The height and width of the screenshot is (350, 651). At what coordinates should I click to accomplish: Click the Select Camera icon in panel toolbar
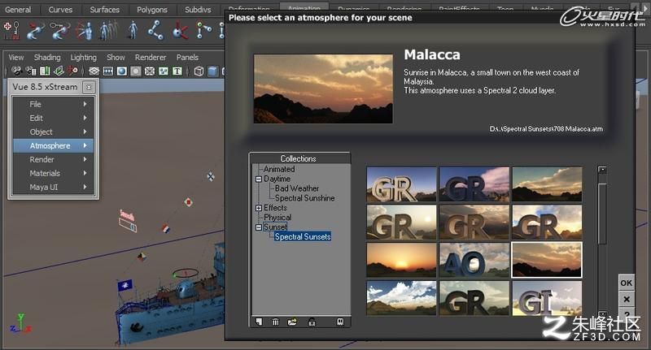16,71
